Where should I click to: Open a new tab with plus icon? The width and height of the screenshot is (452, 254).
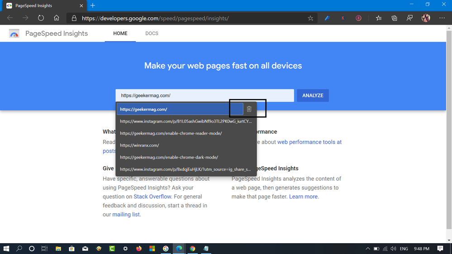click(x=93, y=5)
